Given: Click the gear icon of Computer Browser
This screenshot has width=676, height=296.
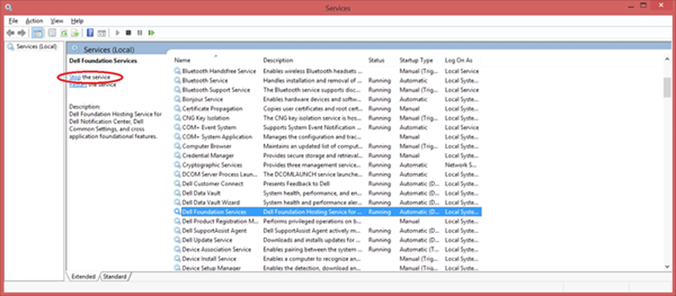Looking at the screenshot, I should 177,146.
